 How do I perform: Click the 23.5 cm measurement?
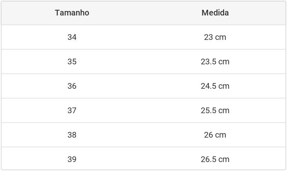tap(215, 61)
